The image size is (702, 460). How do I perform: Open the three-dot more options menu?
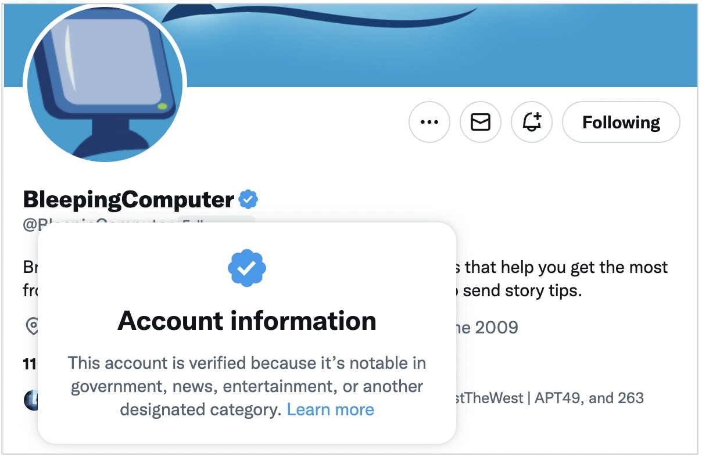(x=429, y=123)
